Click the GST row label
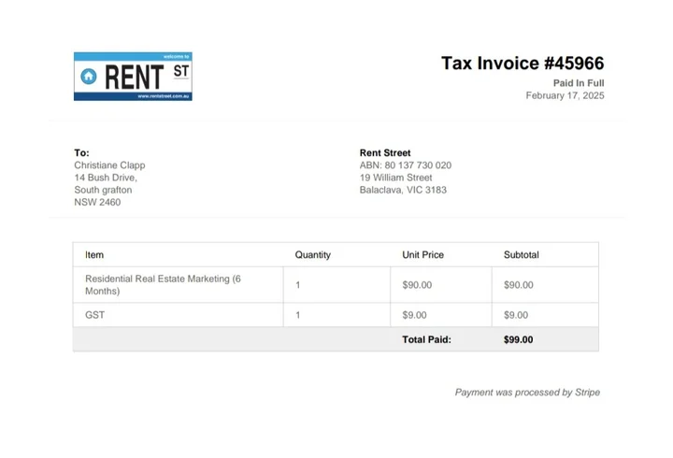Screen dimensions: 673x458 pos(94,315)
